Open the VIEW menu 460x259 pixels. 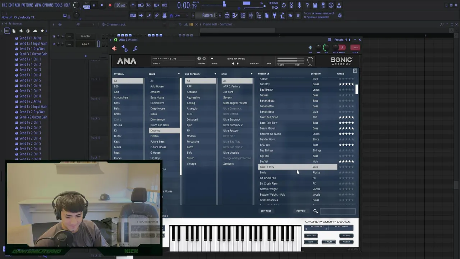click(x=38, y=5)
